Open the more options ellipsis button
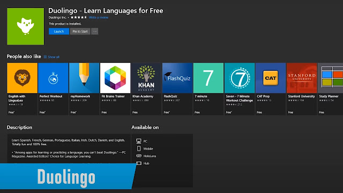343x193 pixels. [x=95, y=31]
